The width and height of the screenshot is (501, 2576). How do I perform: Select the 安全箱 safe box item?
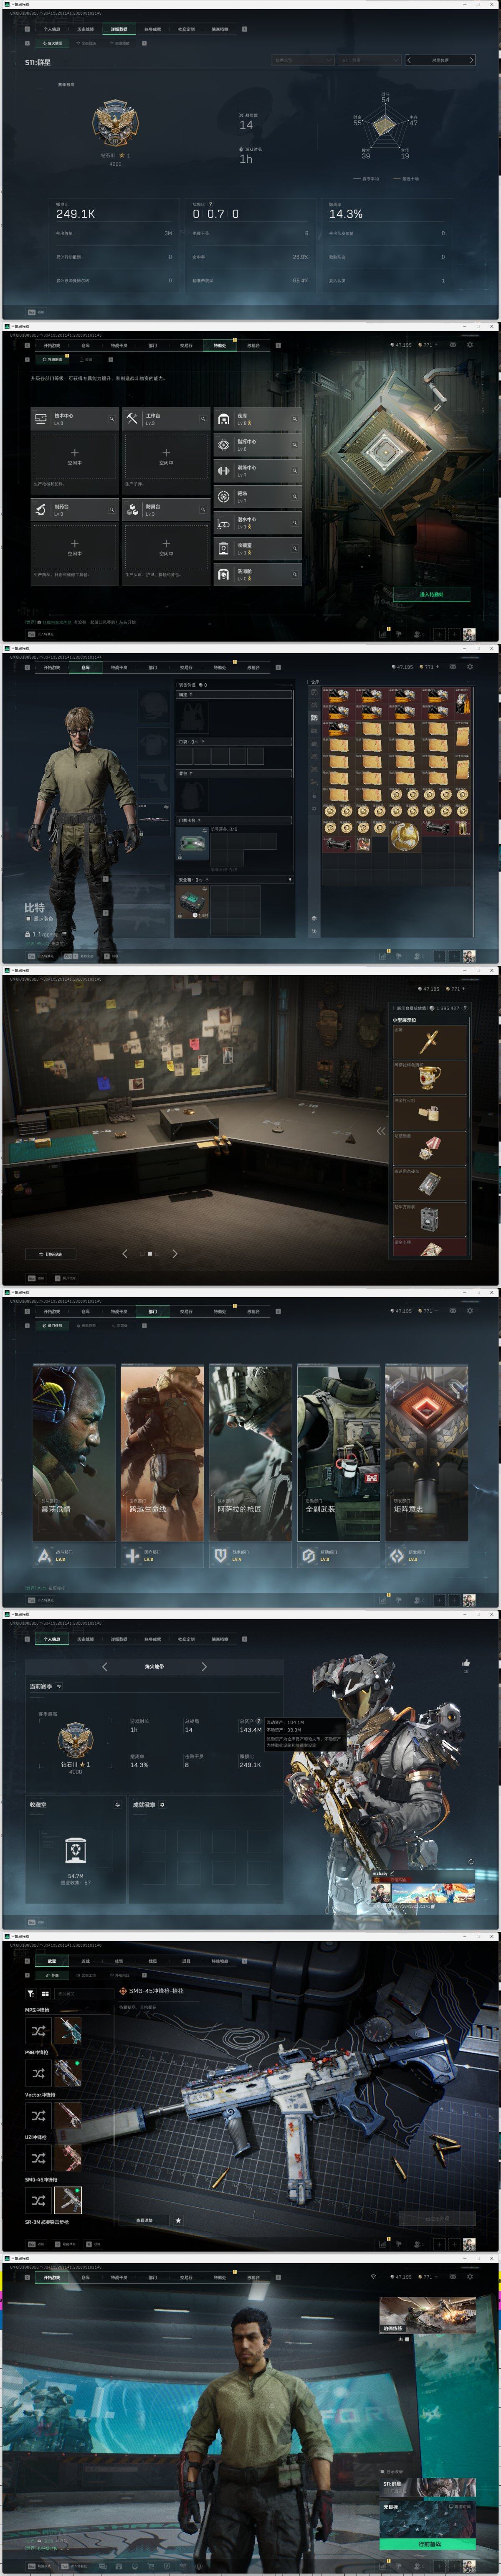193,902
